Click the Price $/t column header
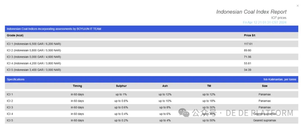Screen dimensions: 303x125 (x=250, y=35)
